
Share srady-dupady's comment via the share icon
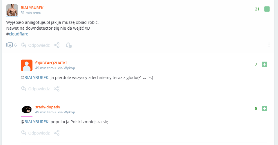pos(57,133)
